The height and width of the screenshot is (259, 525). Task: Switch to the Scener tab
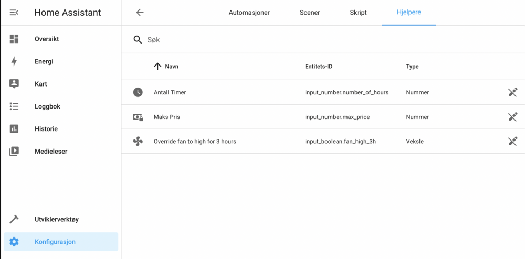tap(310, 13)
